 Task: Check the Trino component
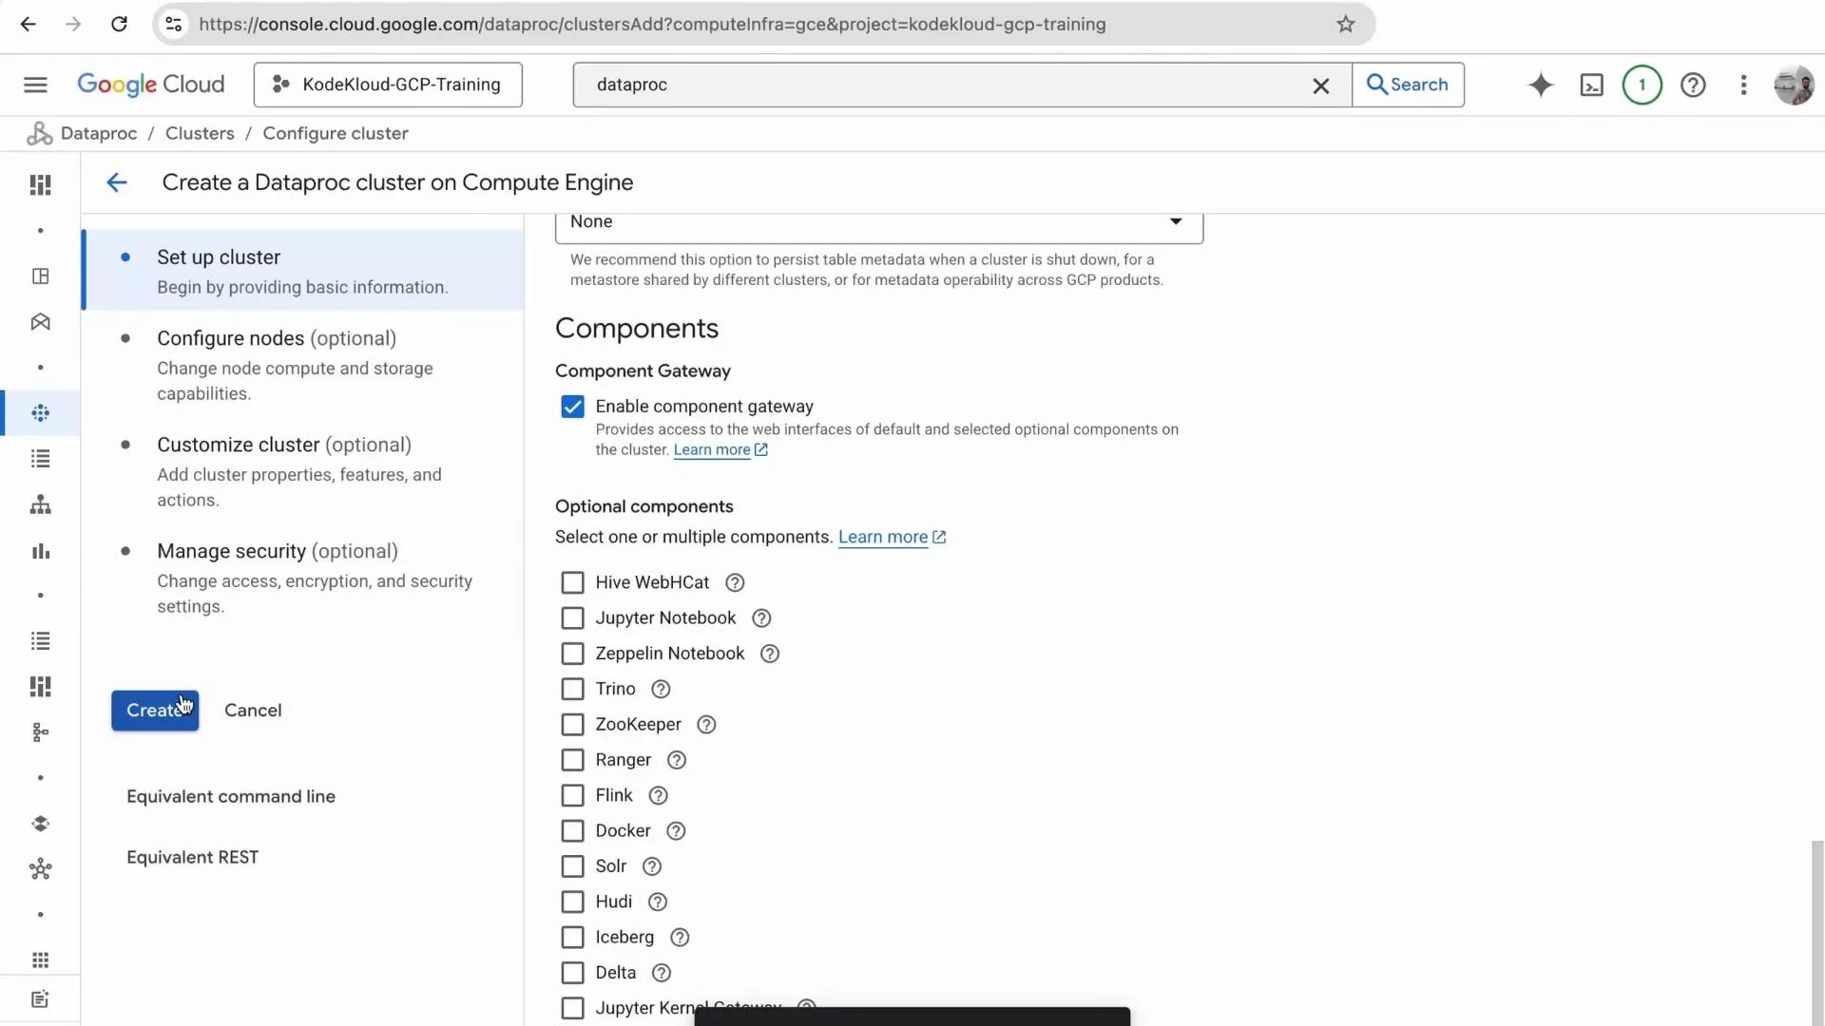(x=572, y=689)
